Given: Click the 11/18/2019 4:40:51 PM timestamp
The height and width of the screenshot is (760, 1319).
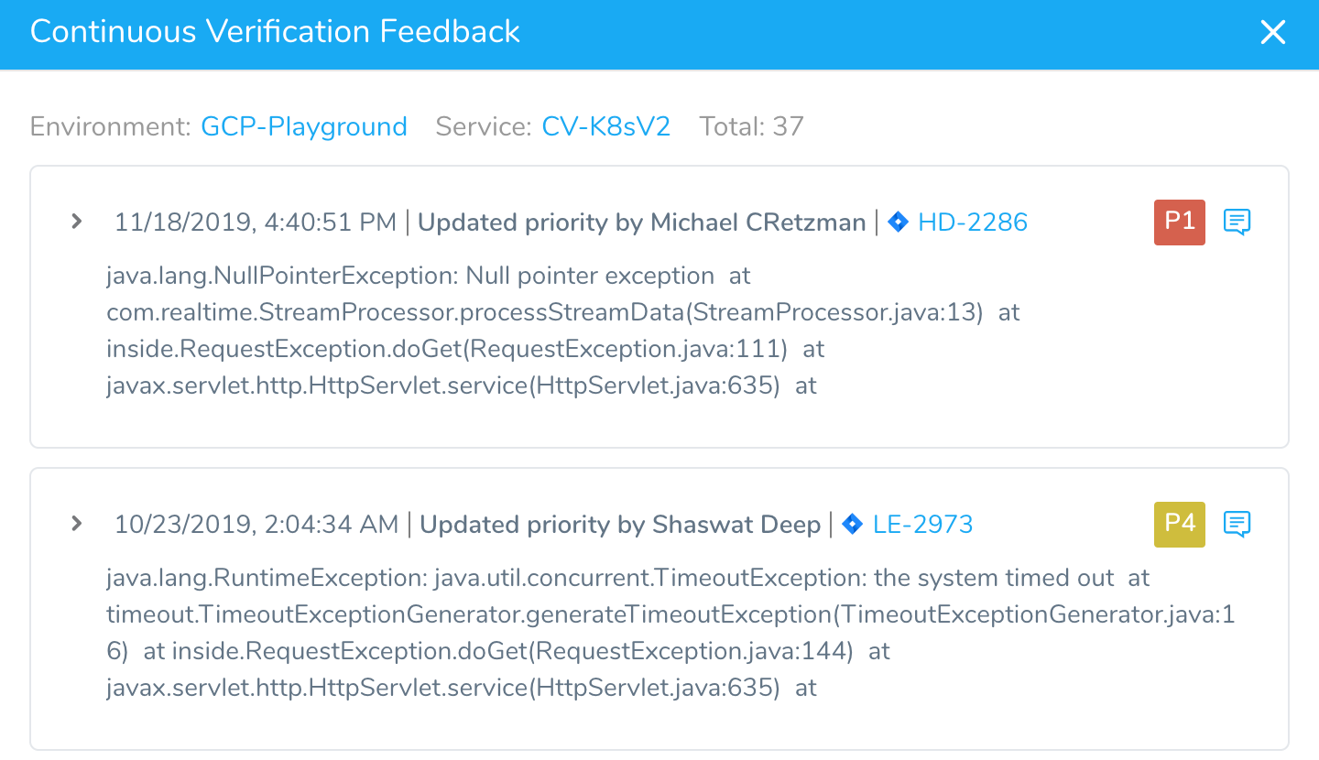Looking at the screenshot, I should pos(256,223).
